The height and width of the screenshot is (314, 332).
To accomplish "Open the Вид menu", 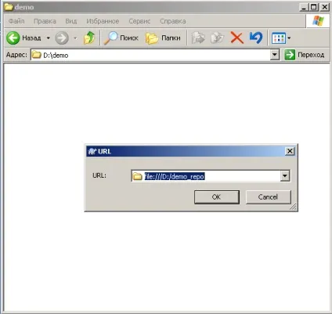I will tap(71, 21).
